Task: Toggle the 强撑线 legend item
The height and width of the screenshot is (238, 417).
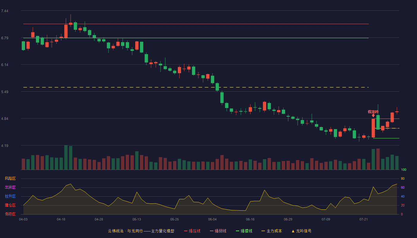Action: tap(244, 231)
